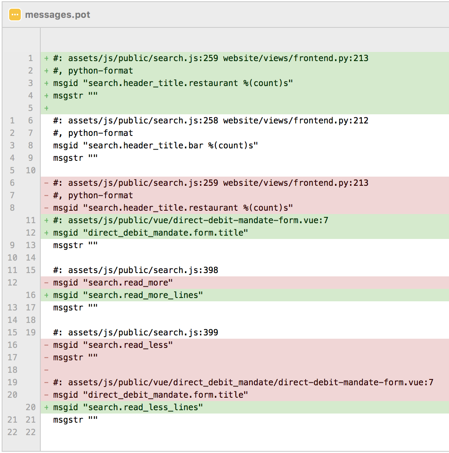The width and height of the screenshot is (449, 453).
Task: Click new line number 16 in gutter
Action: (x=31, y=295)
